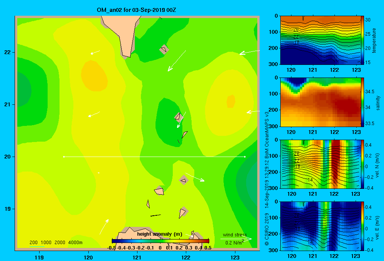Click the '0.4' tick on vel. N color bar

[x=369, y=145]
